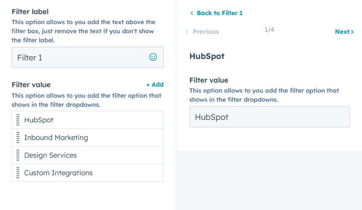Click the Next chevron arrow
The image size is (362, 210).
click(x=352, y=32)
